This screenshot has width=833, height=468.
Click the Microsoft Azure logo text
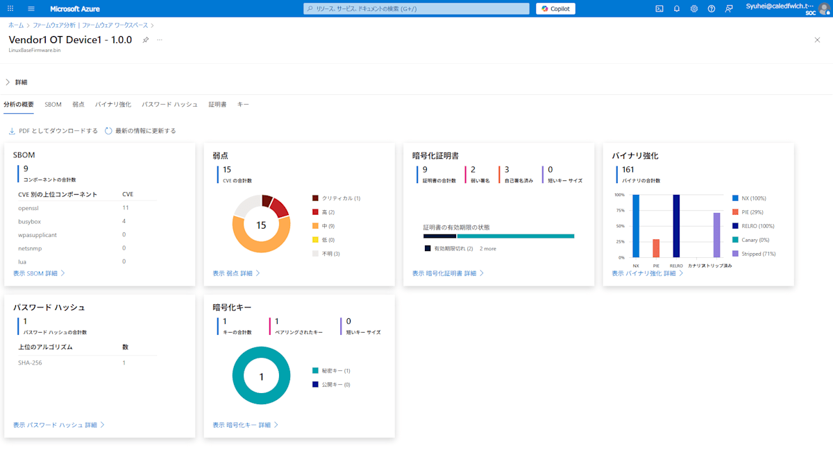click(74, 8)
